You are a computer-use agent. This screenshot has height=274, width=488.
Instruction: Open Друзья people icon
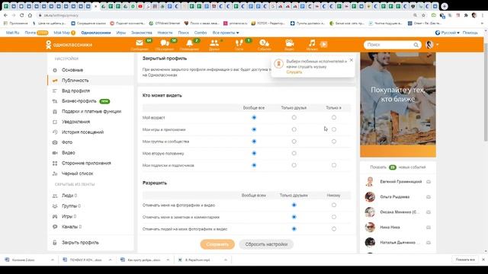coord(214,43)
